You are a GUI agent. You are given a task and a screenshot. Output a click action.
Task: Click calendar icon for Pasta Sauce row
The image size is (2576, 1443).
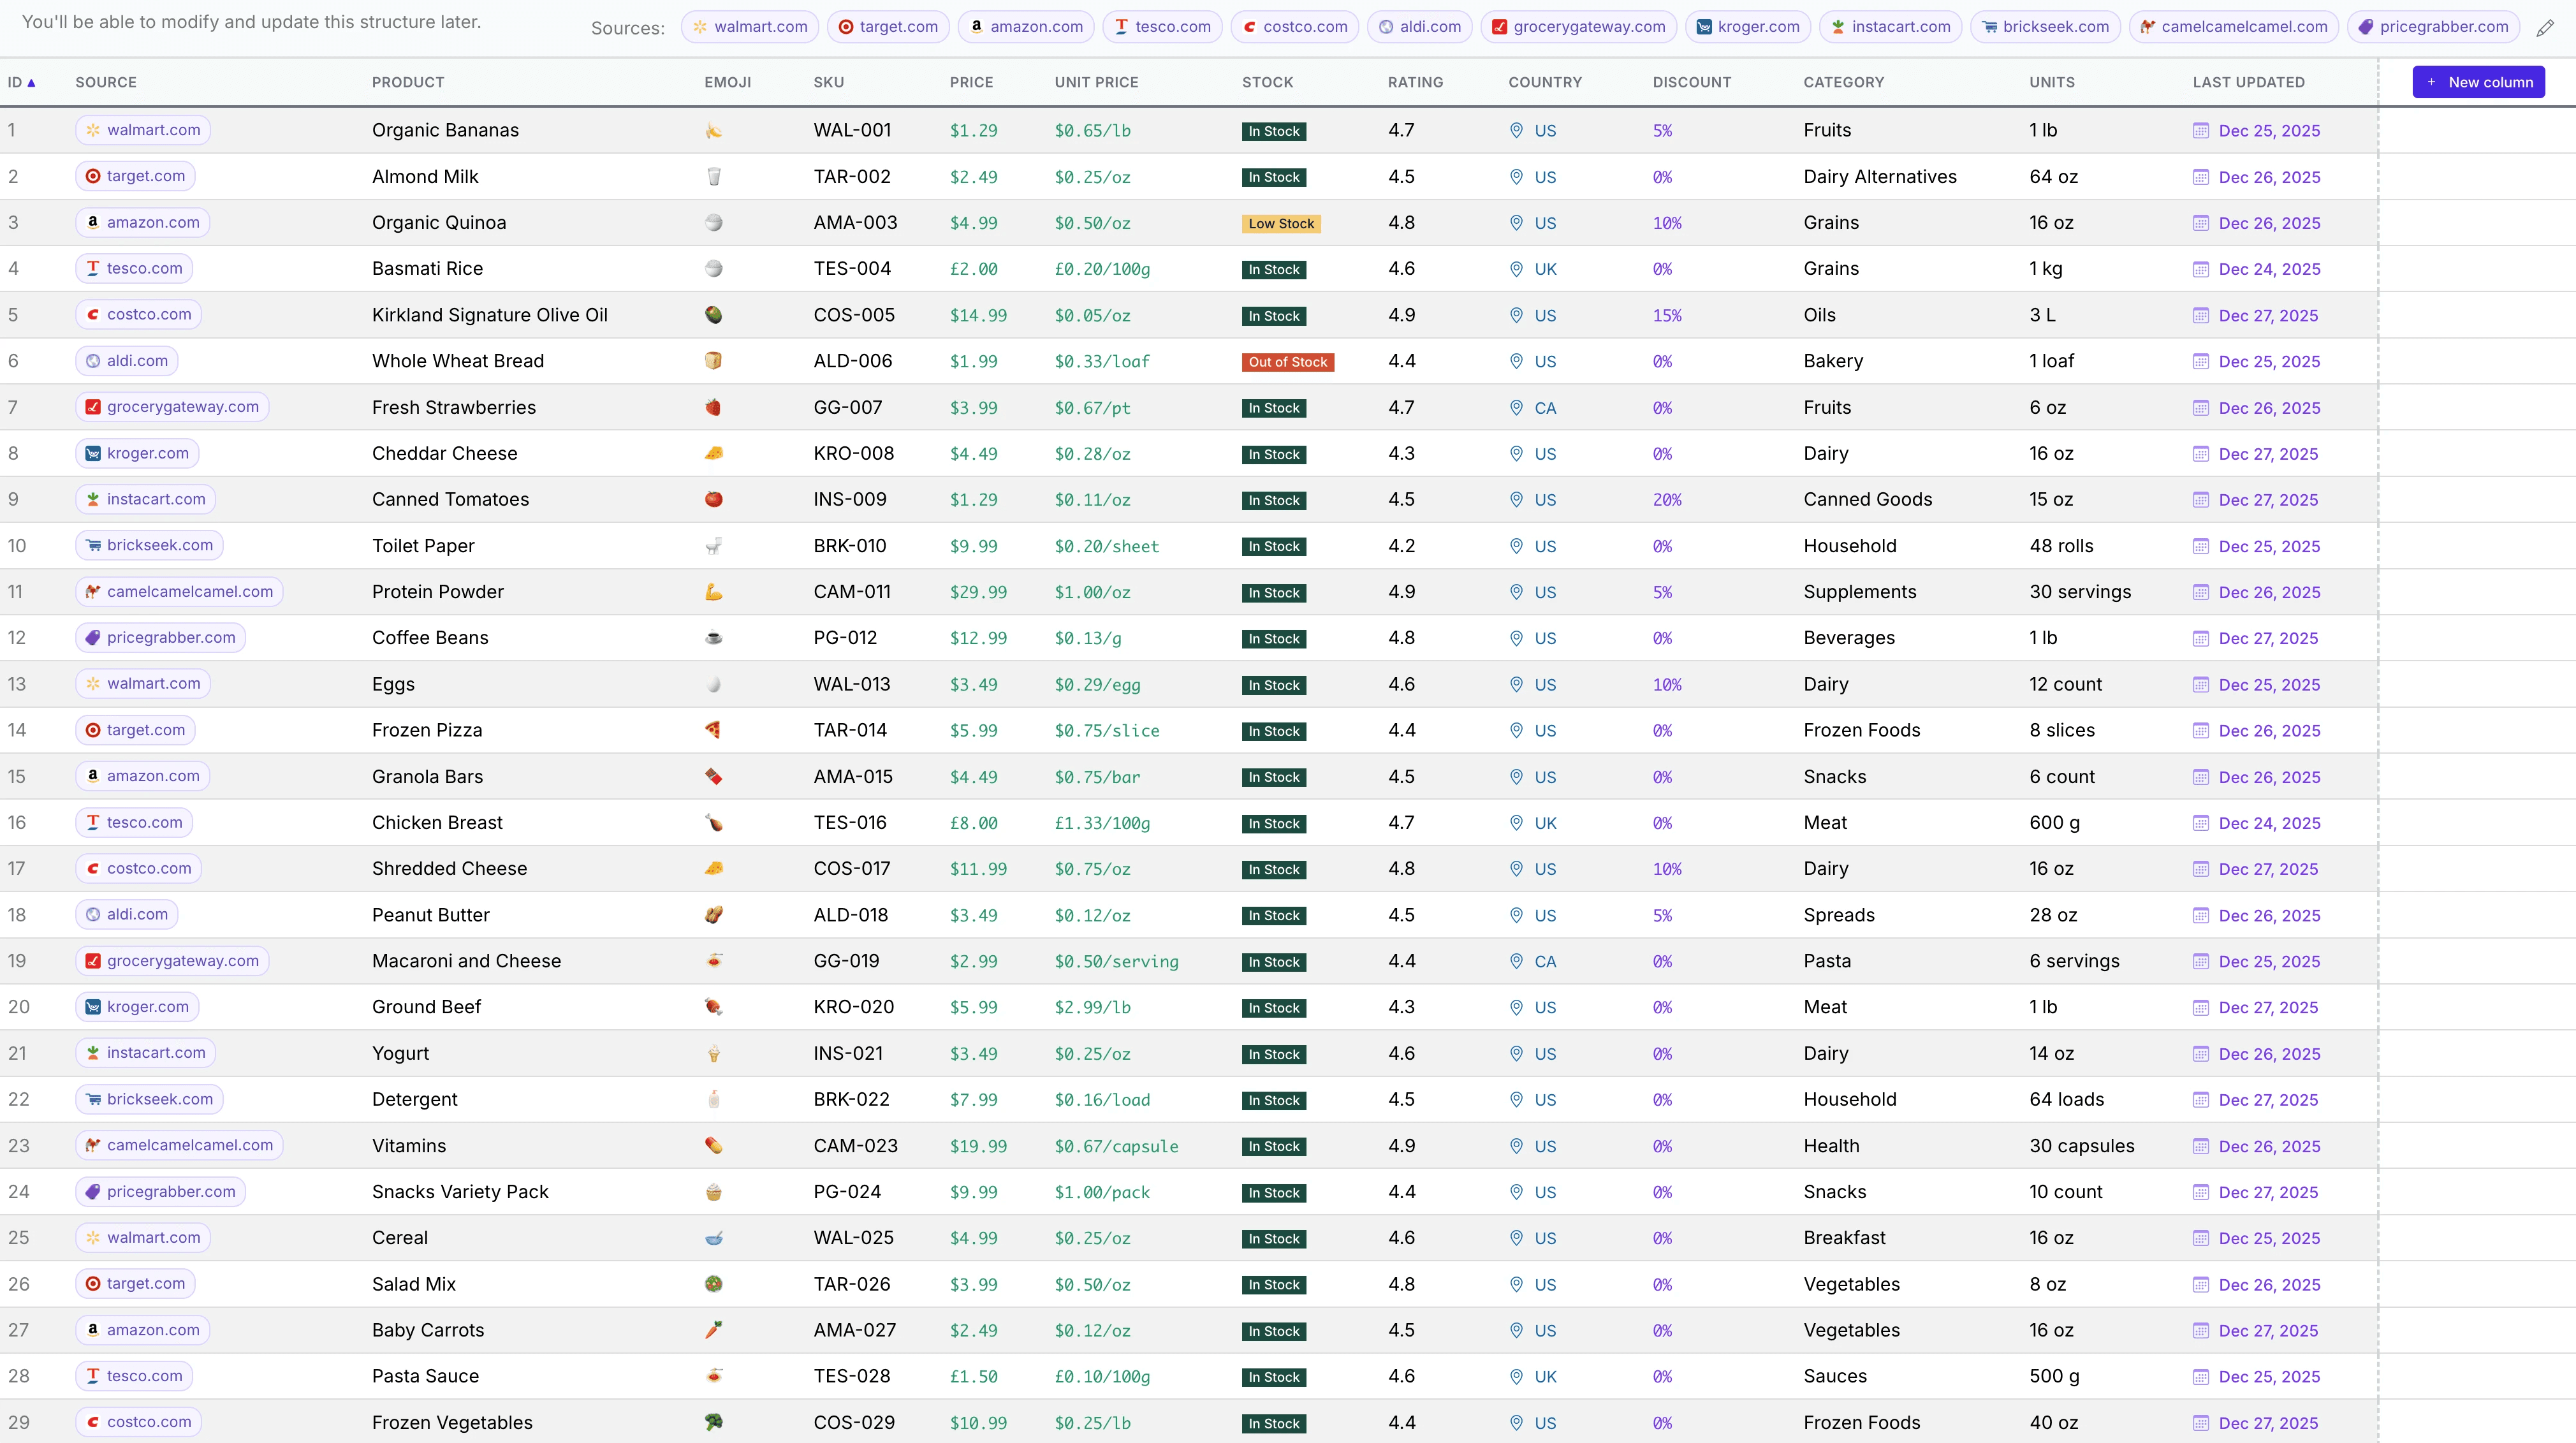(x=2200, y=1377)
